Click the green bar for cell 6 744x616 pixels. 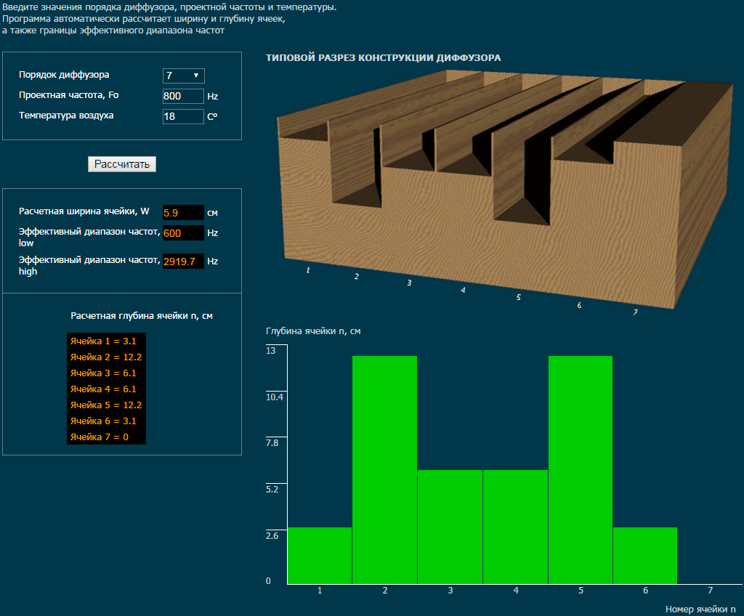tap(645, 556)
